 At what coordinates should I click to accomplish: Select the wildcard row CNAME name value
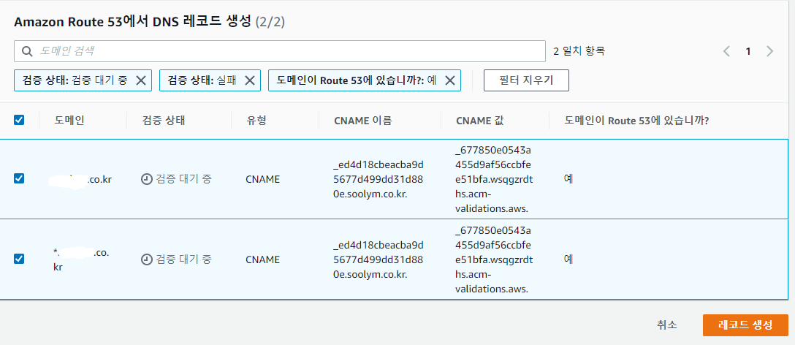tap(379, 259)
